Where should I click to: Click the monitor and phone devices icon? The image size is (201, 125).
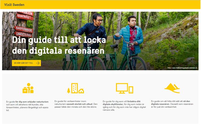[124, 88]
